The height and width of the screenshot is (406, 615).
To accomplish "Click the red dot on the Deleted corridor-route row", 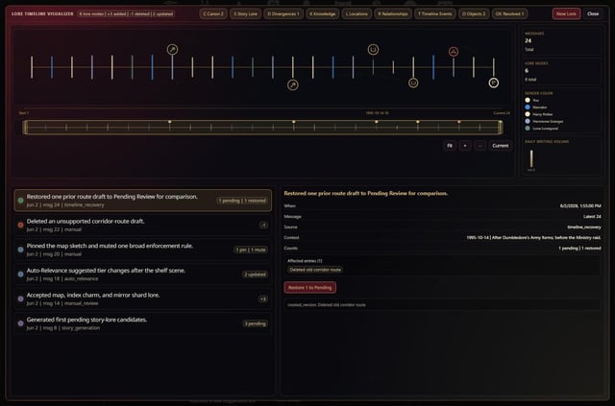I will 21,225.
